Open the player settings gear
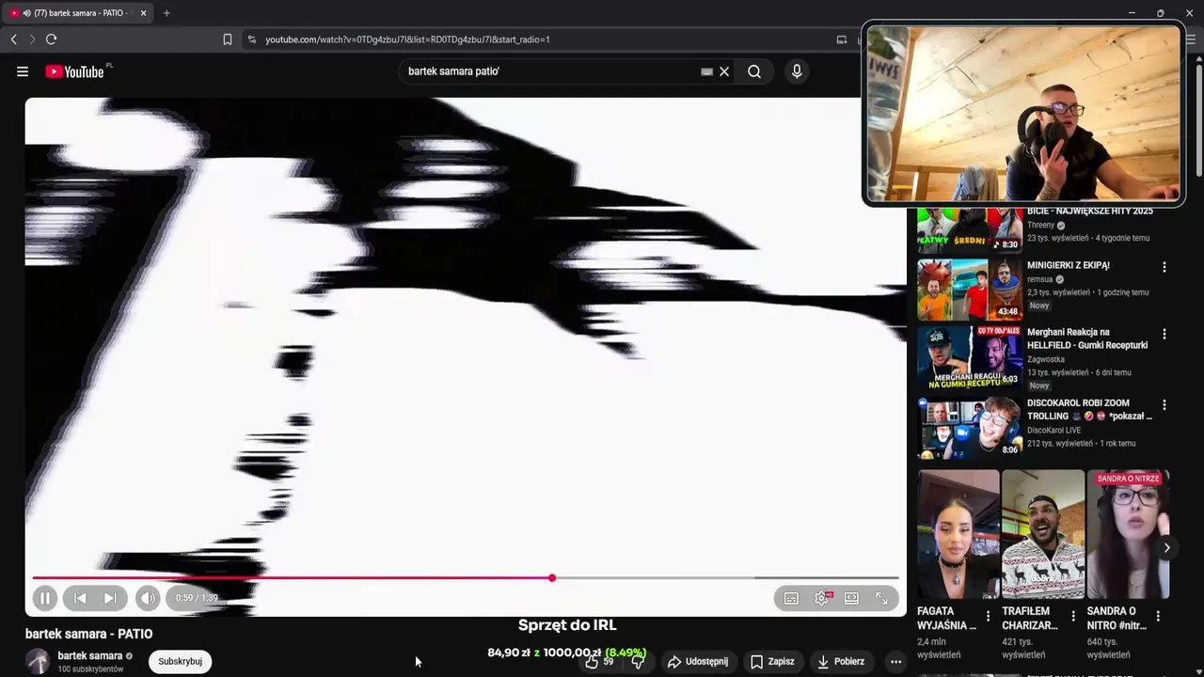The height and width of the screenshot is (677, 1204). tap(821, 598)
